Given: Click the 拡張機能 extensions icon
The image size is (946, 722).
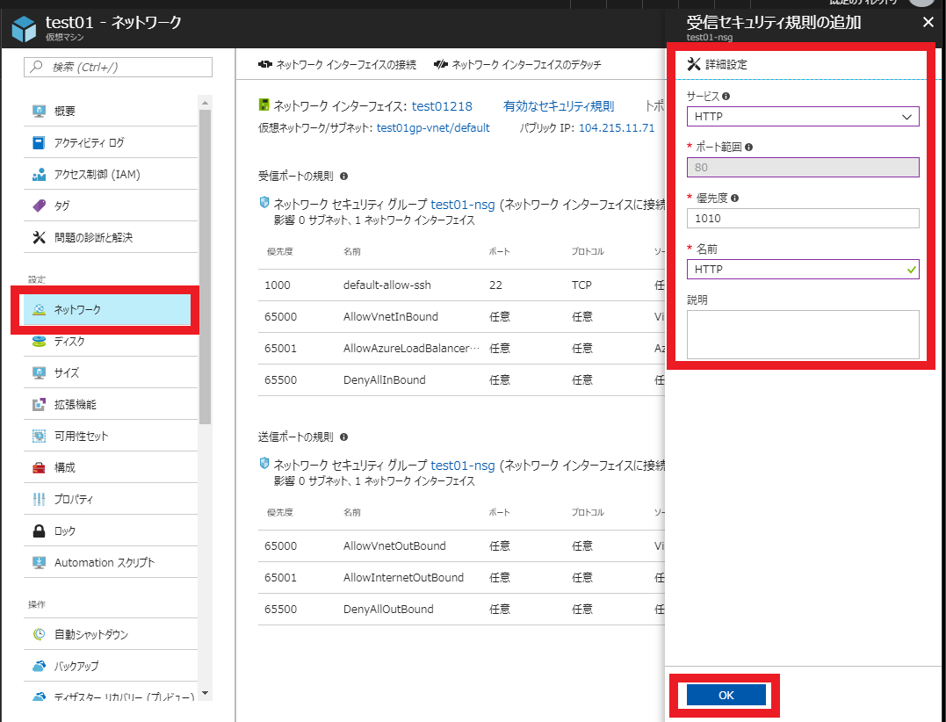Looking at the screenshot, I should (x=39, y=405).
